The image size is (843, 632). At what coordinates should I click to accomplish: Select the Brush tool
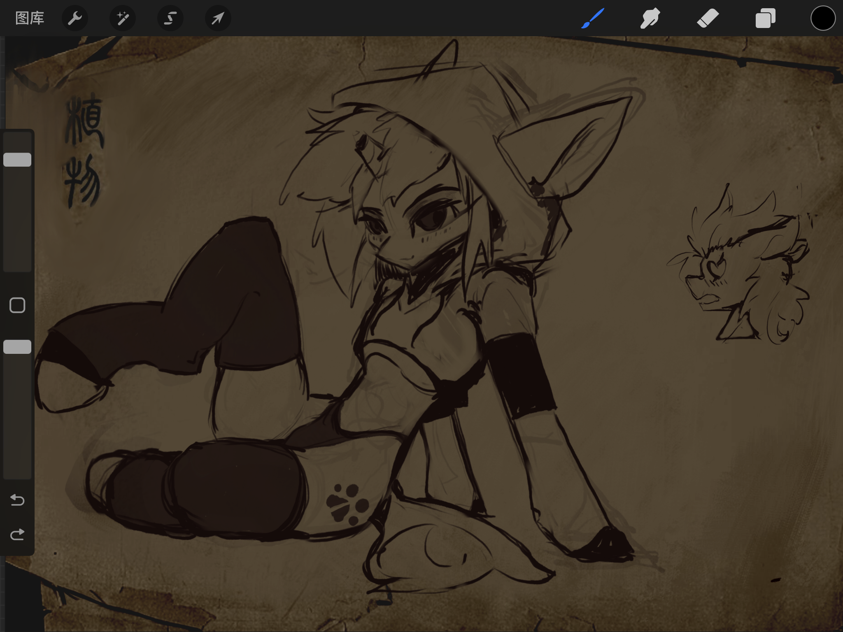coord(593,18)
